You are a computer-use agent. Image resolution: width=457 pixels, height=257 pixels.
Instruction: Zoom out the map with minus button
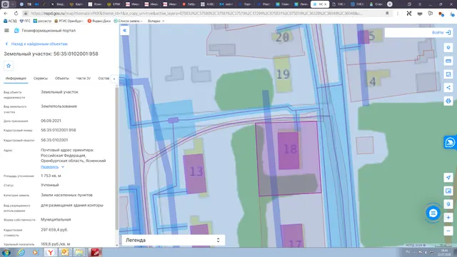tap(448, 231)
